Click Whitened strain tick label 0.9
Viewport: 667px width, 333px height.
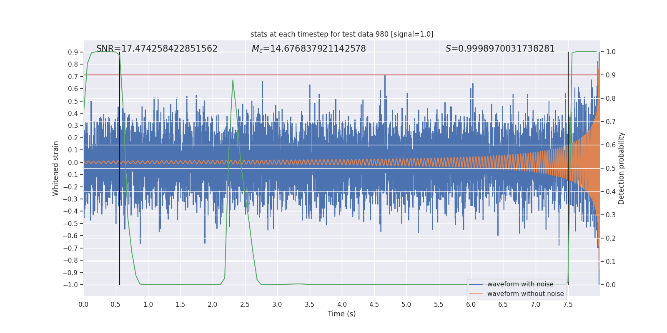tap(73, 52)
